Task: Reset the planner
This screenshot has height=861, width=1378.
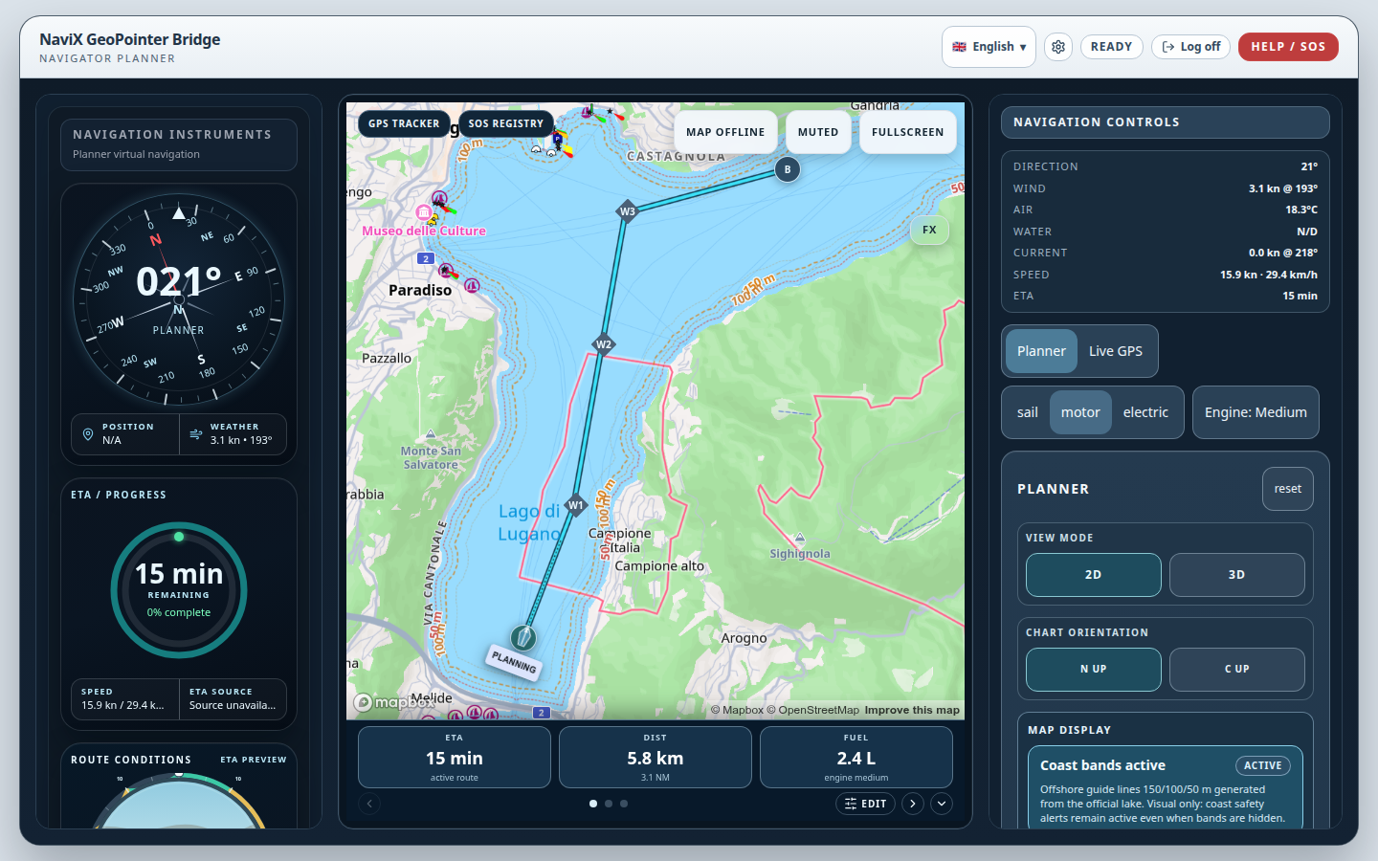Action: pyautogui.click(x=1288, y=489)
